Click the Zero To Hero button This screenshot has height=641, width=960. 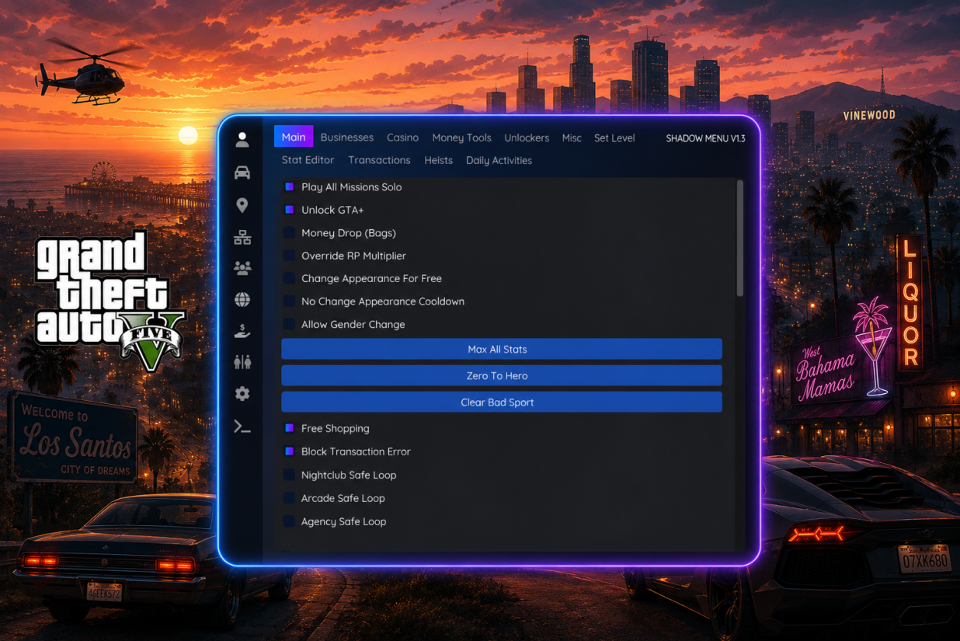pos(502,375)
